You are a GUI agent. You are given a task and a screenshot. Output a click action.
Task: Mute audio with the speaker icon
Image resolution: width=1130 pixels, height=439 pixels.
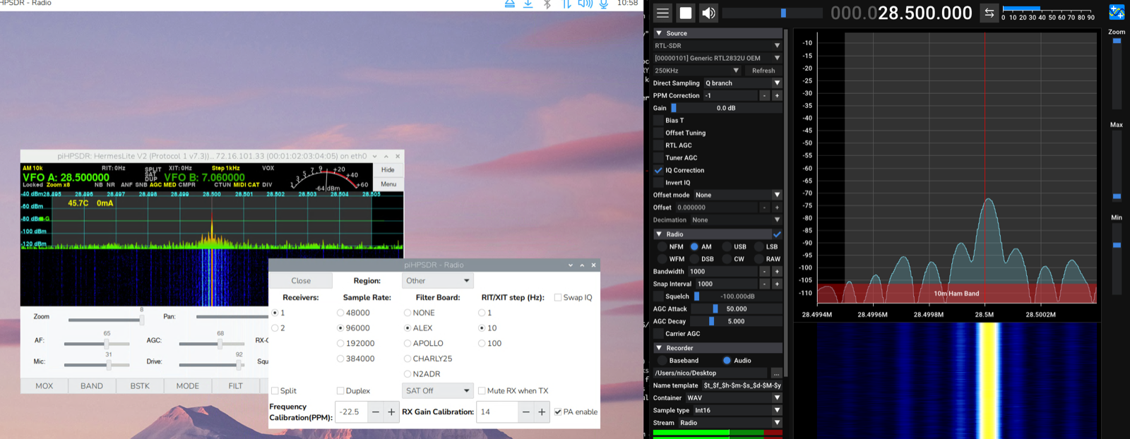click(x=708, y=13)
